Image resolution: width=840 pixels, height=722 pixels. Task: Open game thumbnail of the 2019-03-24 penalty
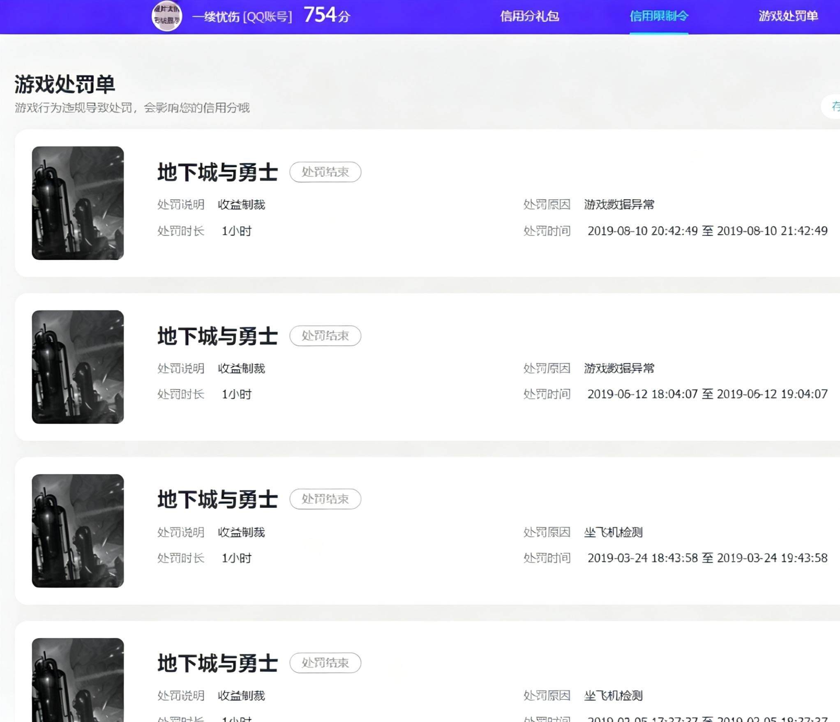click(78, 531)
